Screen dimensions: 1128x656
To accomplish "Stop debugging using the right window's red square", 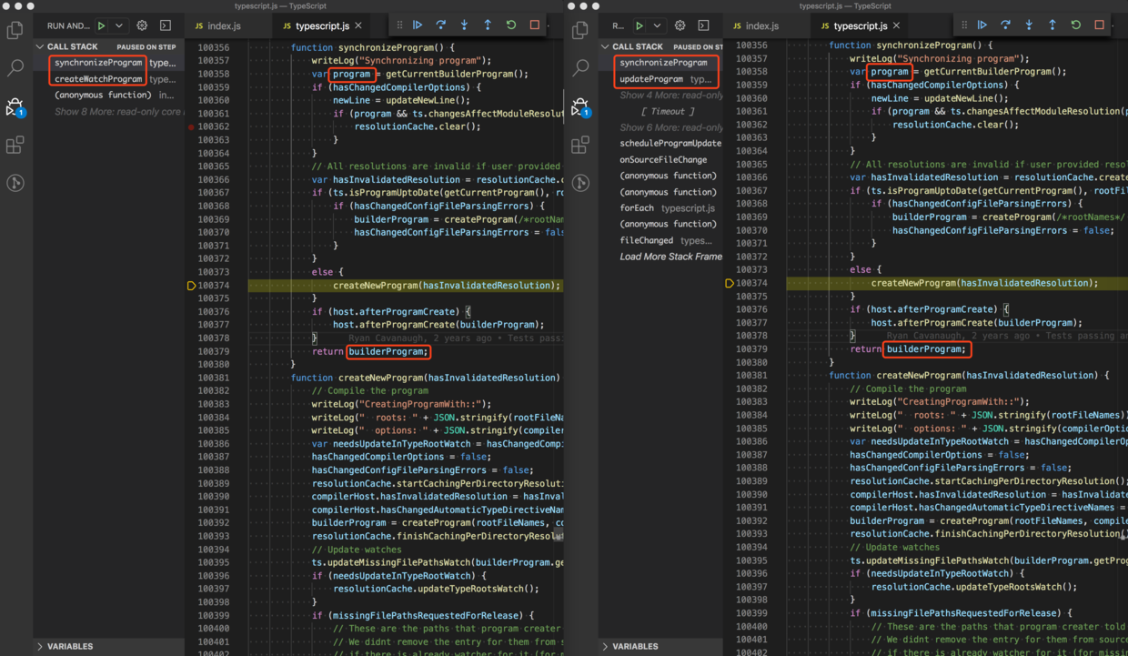I will point(1099,25).
